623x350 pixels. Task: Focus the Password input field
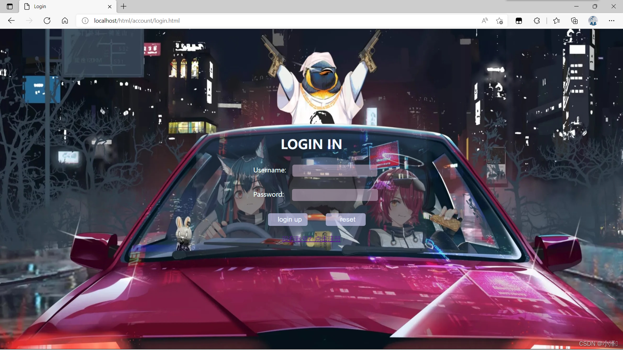335,195
